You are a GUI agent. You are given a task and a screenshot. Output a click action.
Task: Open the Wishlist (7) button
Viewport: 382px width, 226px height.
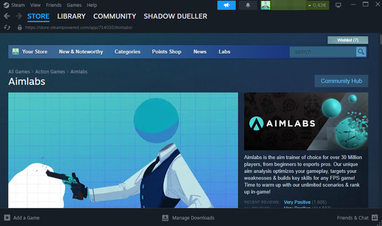(348, 40)
